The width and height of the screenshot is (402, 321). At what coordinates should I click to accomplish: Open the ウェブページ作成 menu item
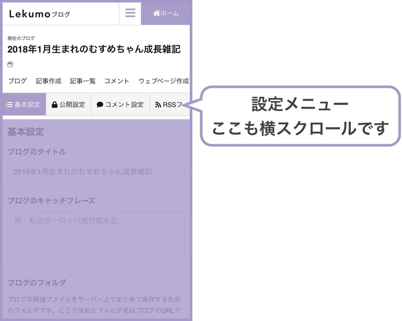pos(164,81)
